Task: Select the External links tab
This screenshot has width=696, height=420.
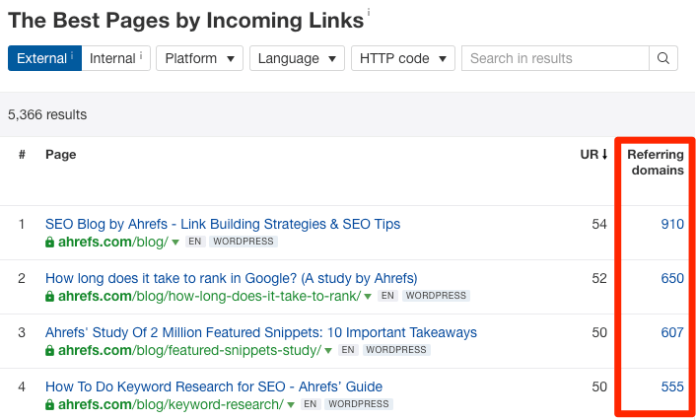Action: [44, 58]
